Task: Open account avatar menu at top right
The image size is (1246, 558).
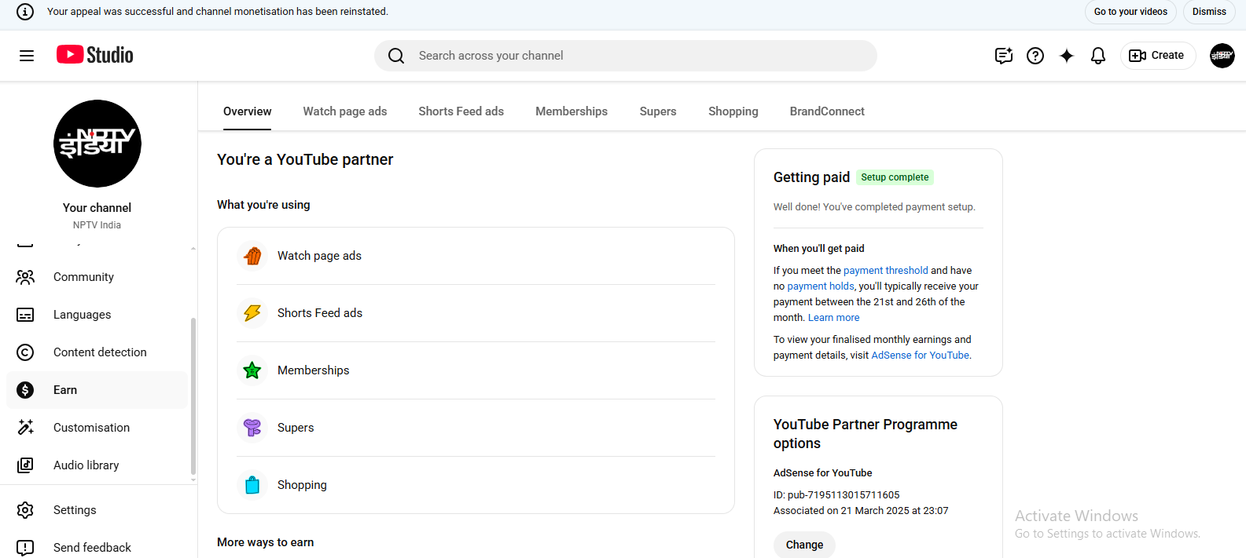Action: 1222,56
